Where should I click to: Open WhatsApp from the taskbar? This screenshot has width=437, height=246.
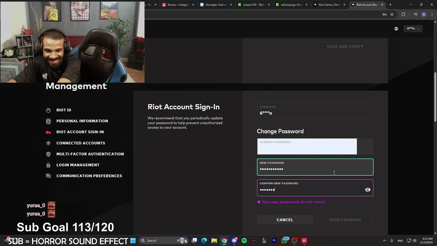284,241
